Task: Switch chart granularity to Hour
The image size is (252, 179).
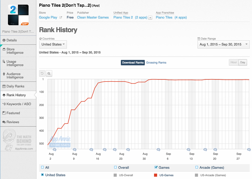Action: [234, 62]
